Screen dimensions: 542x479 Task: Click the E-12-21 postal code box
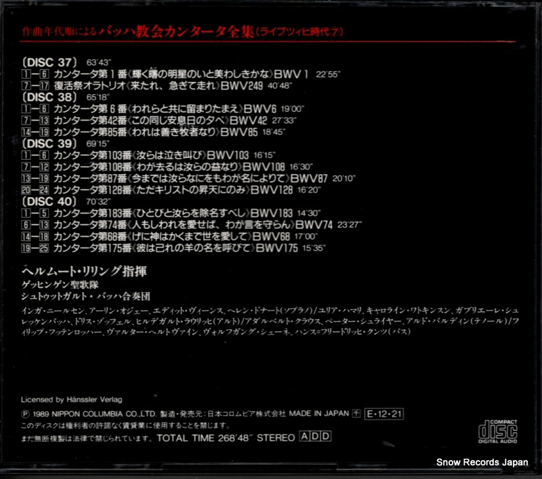point(384,414)
